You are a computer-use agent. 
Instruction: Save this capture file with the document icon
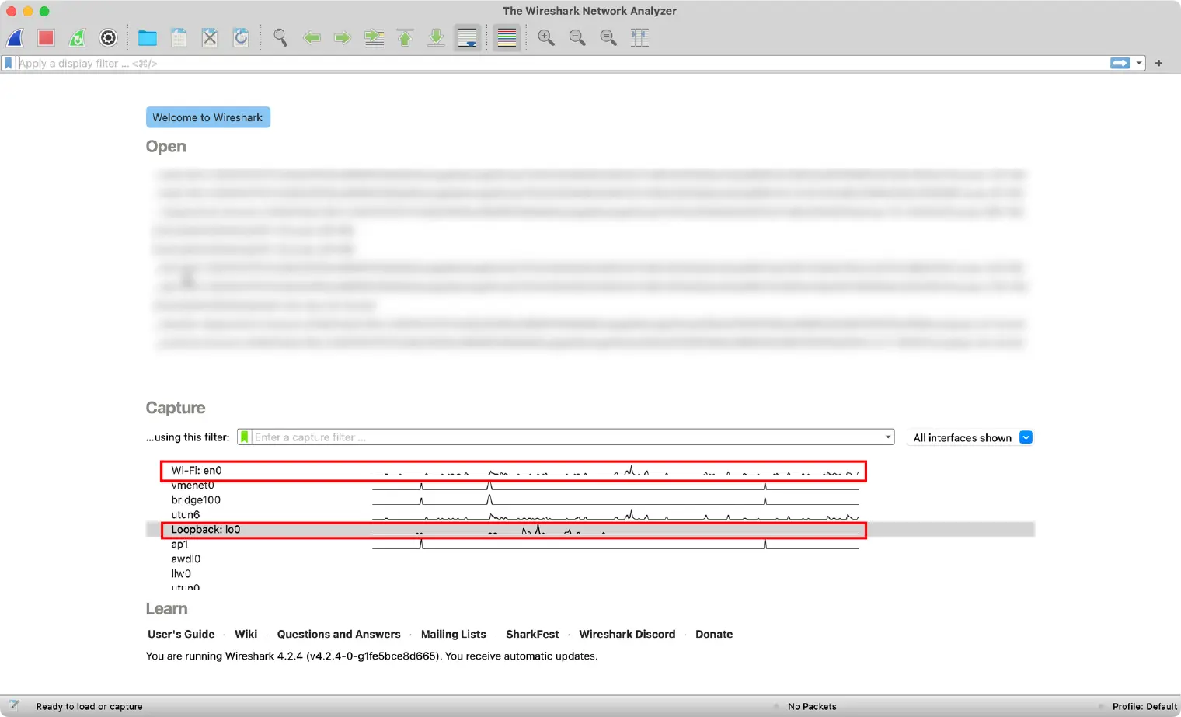[179, 37]
